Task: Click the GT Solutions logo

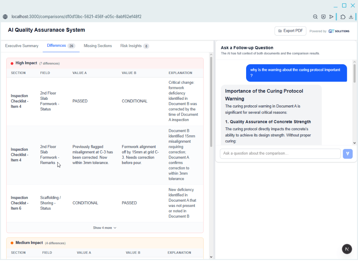Action: point(339,31)
